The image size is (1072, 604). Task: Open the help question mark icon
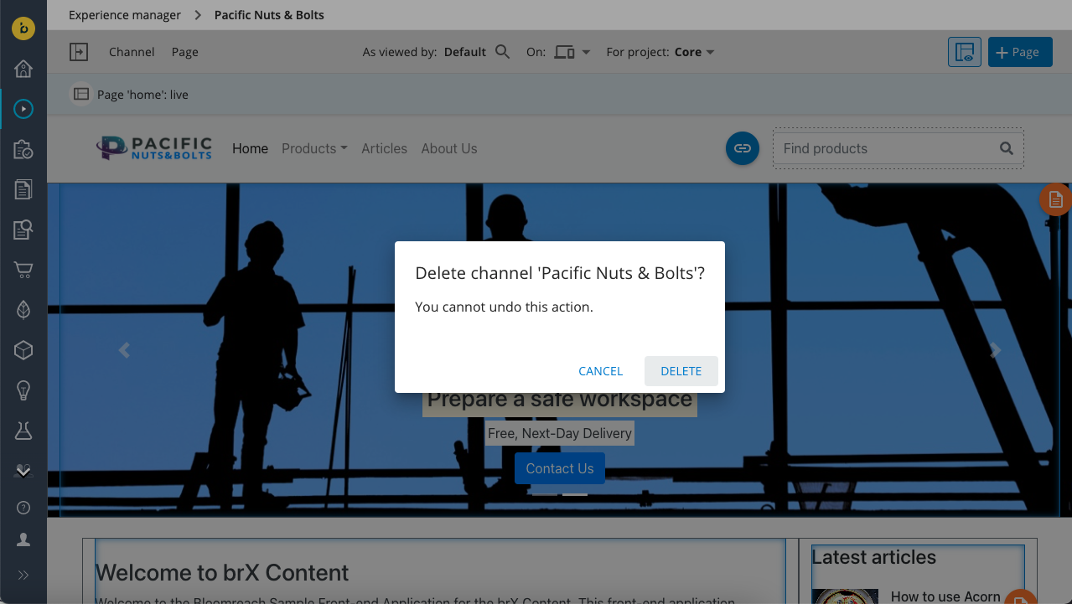23,508
